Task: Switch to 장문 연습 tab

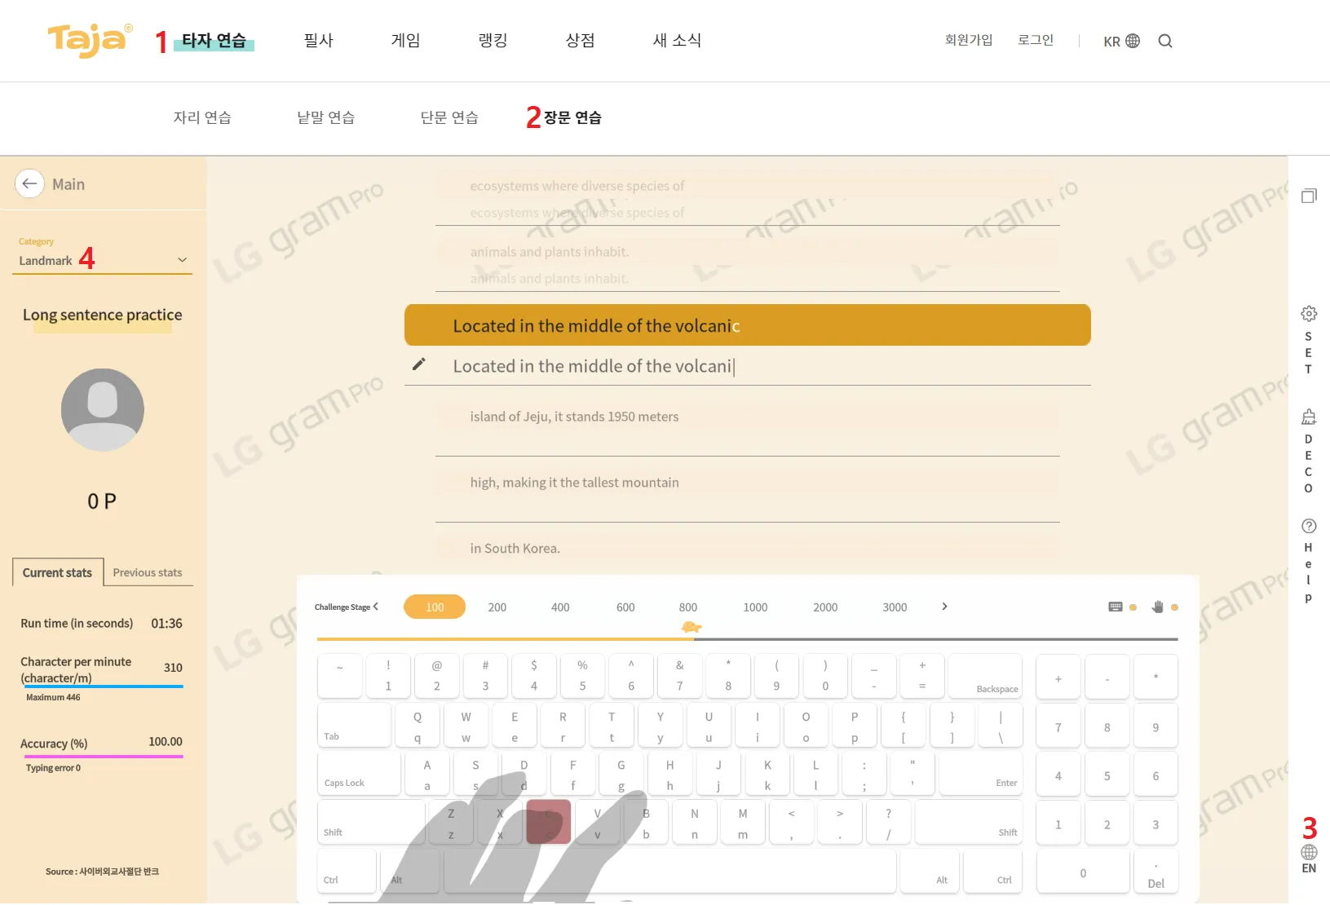Action: (572, 117)
